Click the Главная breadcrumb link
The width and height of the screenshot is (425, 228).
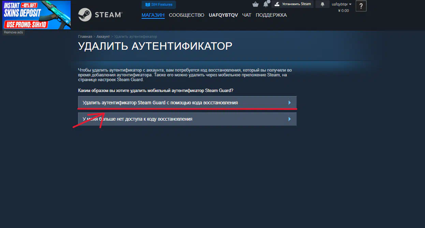point(85,36)
